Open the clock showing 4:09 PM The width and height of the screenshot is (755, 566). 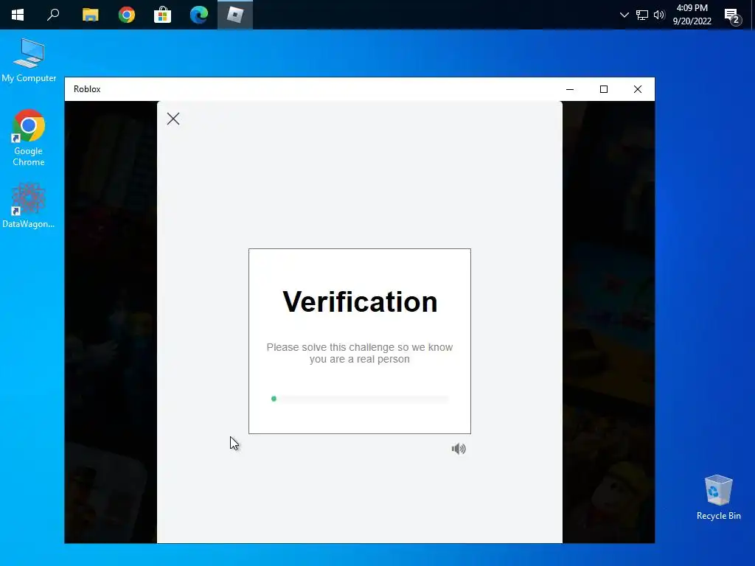tap(692, 15)
